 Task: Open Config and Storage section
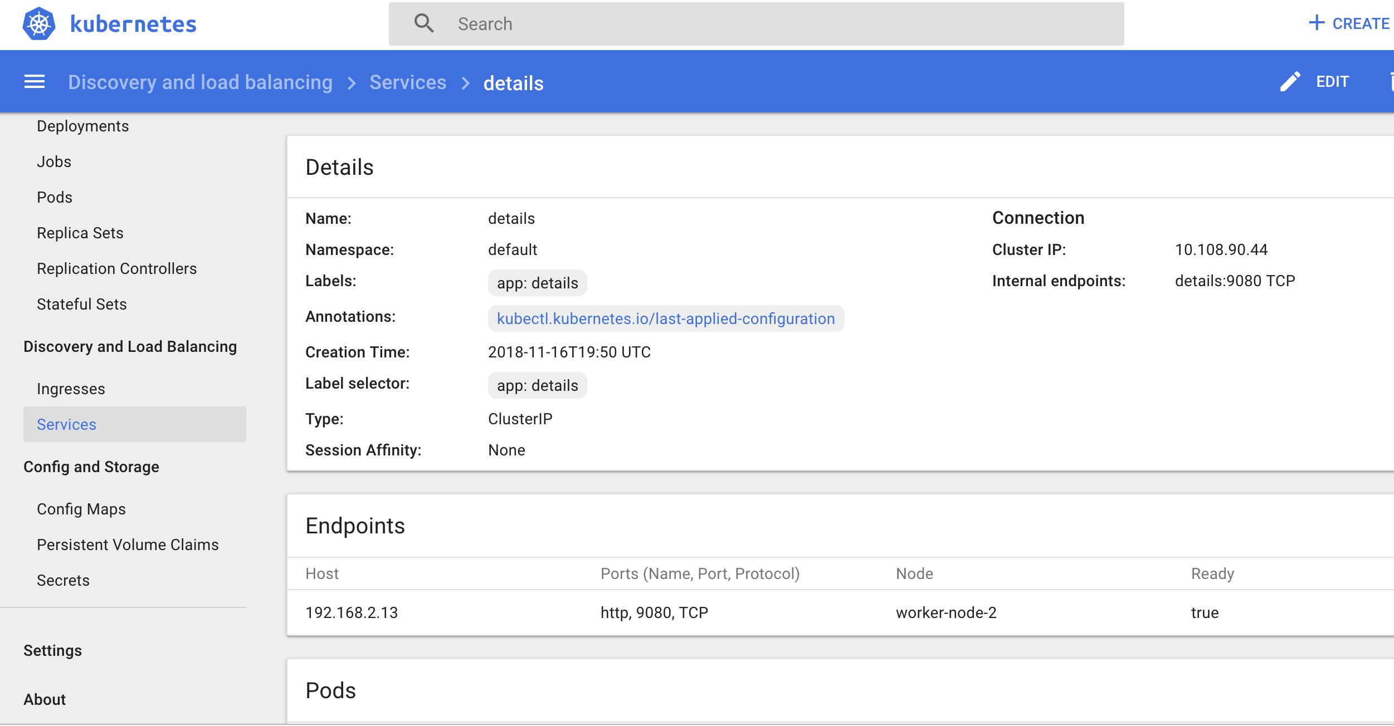pyautogui.click(x=91, y=467)
